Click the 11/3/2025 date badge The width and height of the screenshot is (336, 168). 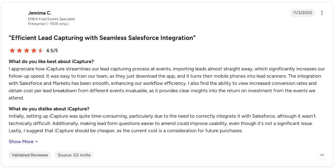tap(302, 13)
